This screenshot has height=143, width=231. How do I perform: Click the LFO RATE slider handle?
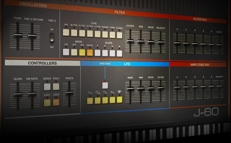tap(130, 88)
